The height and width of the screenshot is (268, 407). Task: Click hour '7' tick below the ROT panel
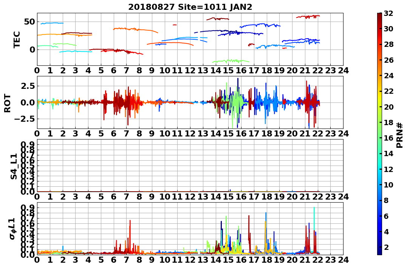pos(127,133)
